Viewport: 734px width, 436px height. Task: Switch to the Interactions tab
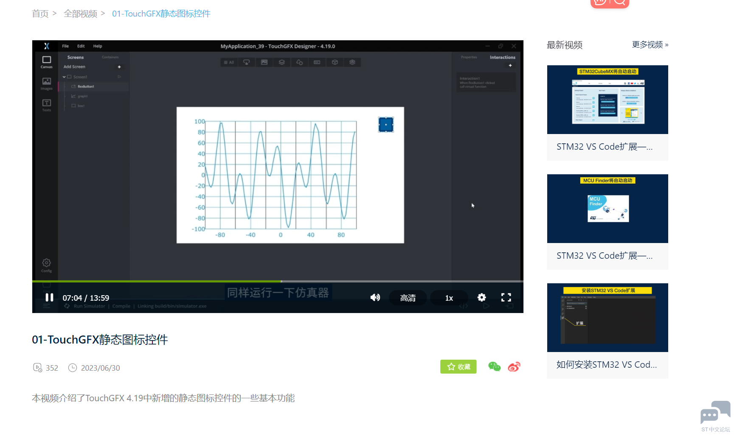503,57
